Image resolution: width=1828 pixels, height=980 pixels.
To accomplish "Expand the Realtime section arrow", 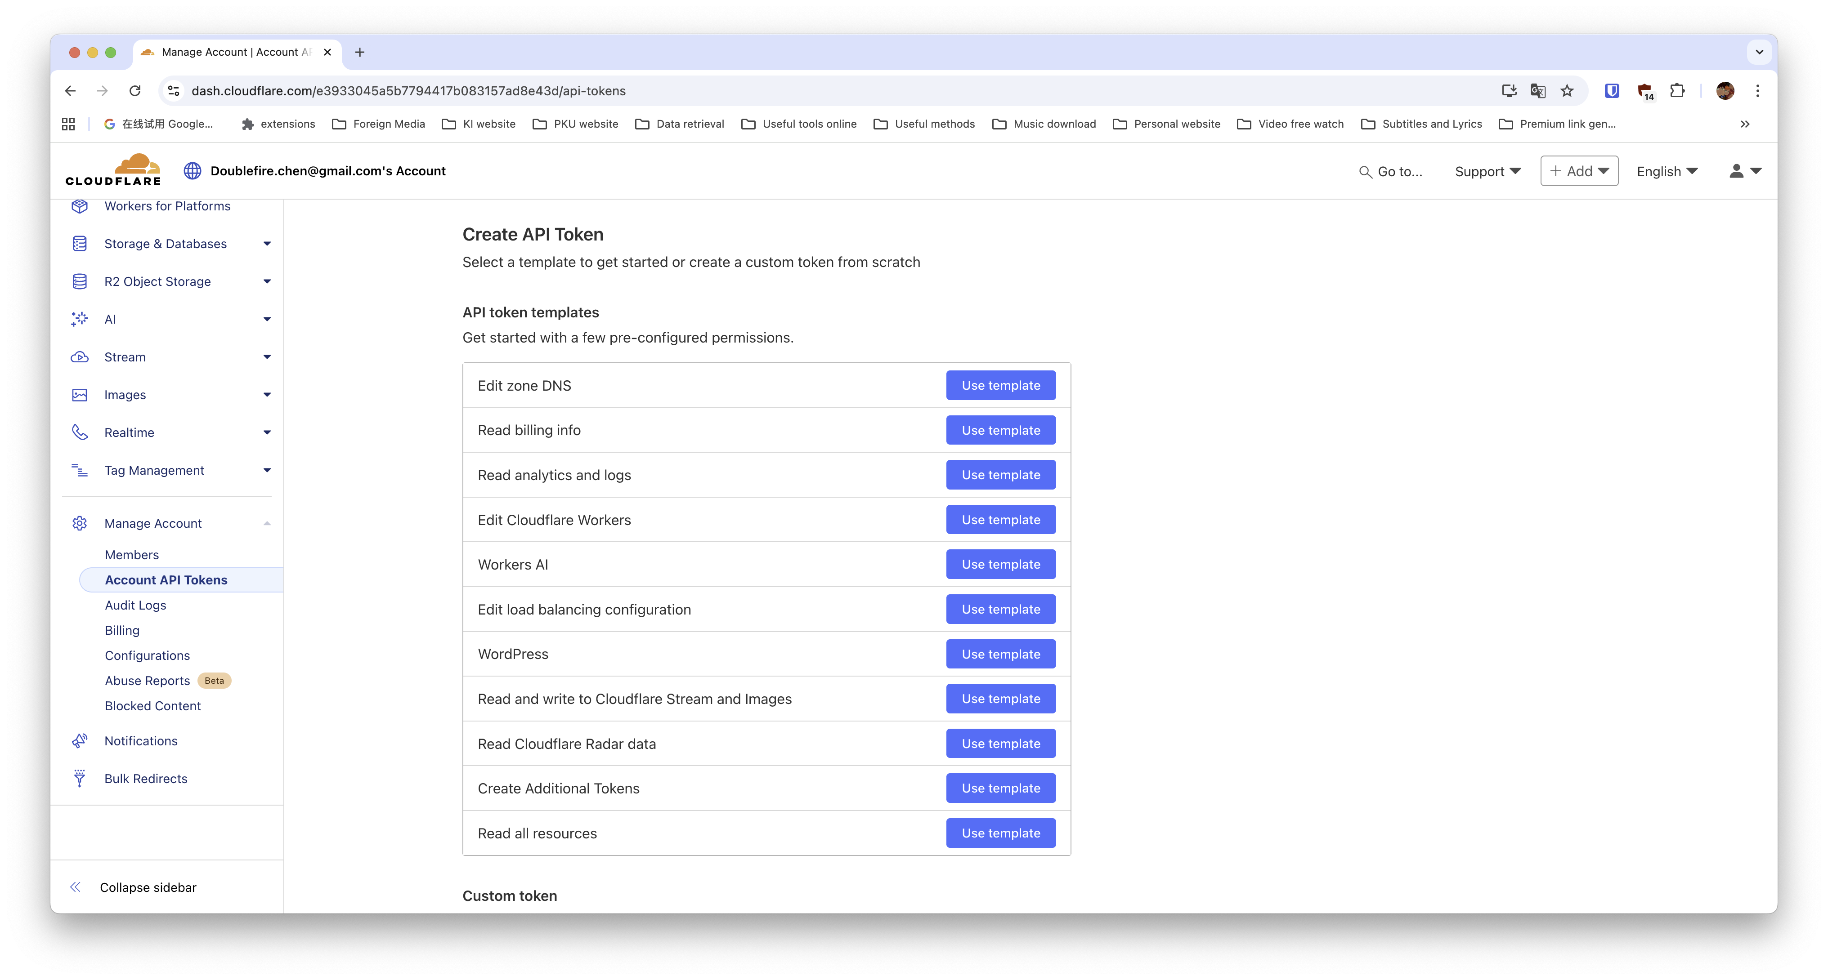I will click(267, 432).
